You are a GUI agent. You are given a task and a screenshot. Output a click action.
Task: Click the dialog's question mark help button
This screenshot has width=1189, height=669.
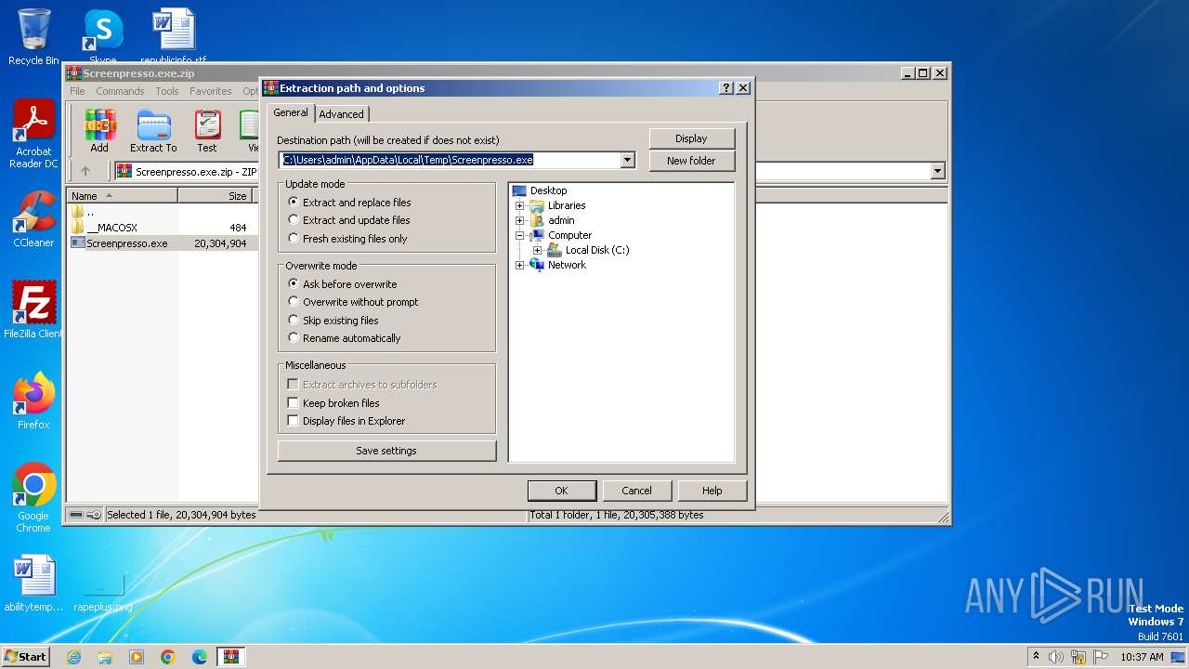(x=726, y=88)
